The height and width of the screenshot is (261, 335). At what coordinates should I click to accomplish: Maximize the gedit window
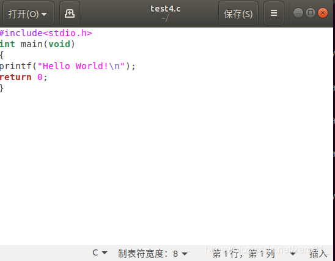[311, 13]
